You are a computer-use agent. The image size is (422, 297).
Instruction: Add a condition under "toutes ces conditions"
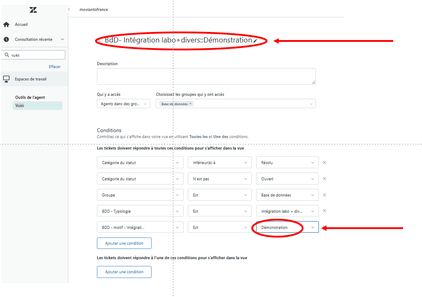pos(124,243)
